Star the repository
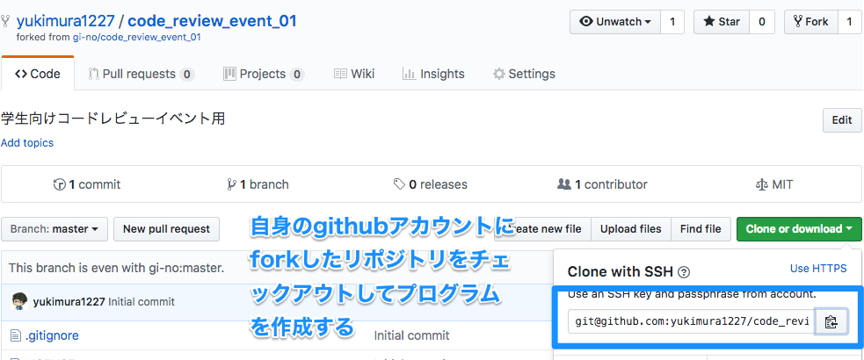This screenshot has width=864, height=360. point(722,22)
